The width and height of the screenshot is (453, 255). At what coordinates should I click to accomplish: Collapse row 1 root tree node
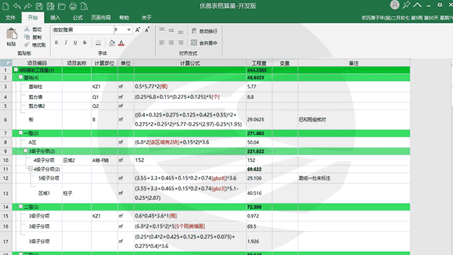click(x=16, y=70)
